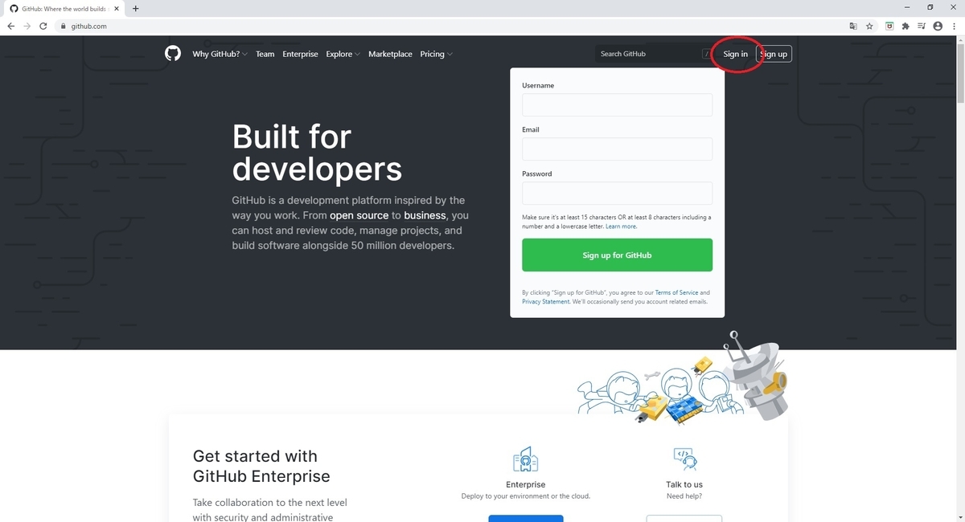Click the green Sign up for GitHub button
This screenshot has width=965, height=522.
pos(617,255)
